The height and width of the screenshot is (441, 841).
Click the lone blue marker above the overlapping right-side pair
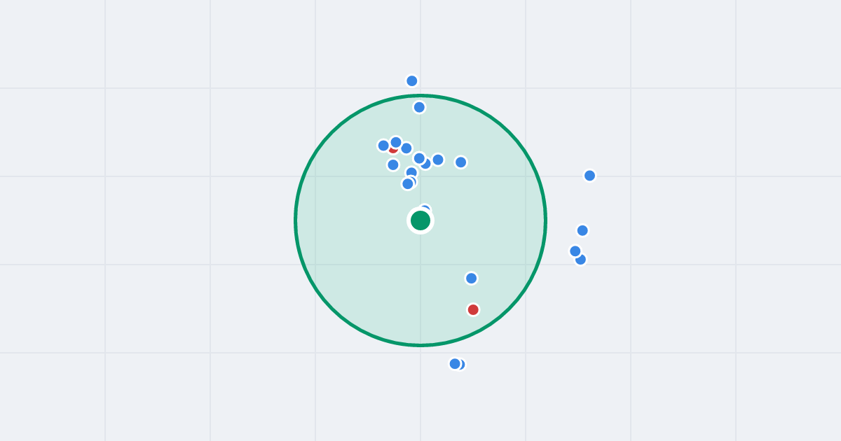coord(582,230)
